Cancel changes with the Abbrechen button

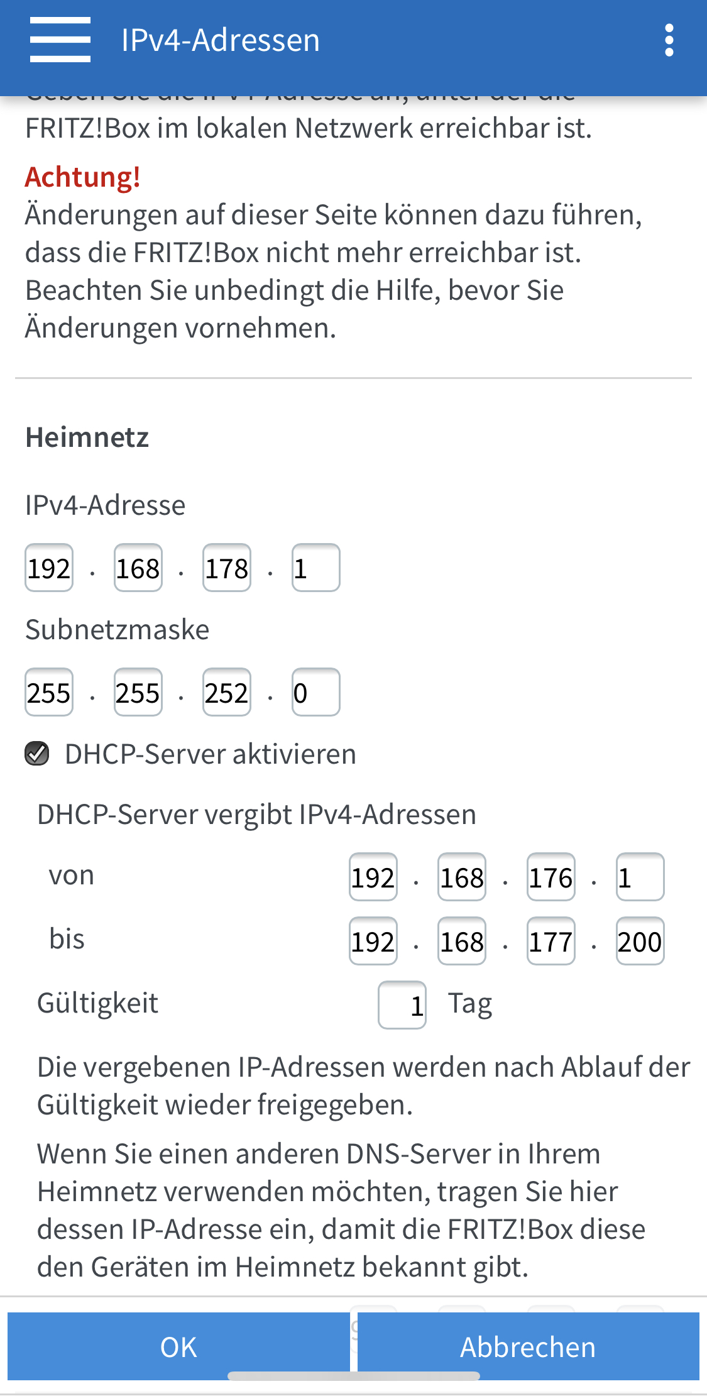(x=528, y=1346)
